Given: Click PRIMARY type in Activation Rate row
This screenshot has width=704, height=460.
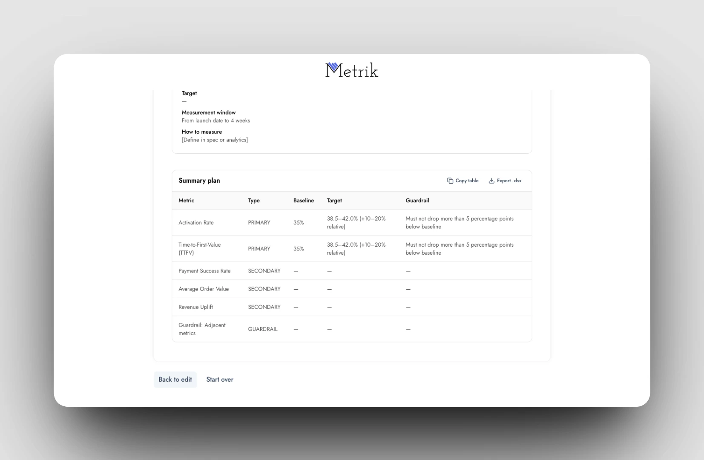Looking at the screenshot, I should [259, 223].
